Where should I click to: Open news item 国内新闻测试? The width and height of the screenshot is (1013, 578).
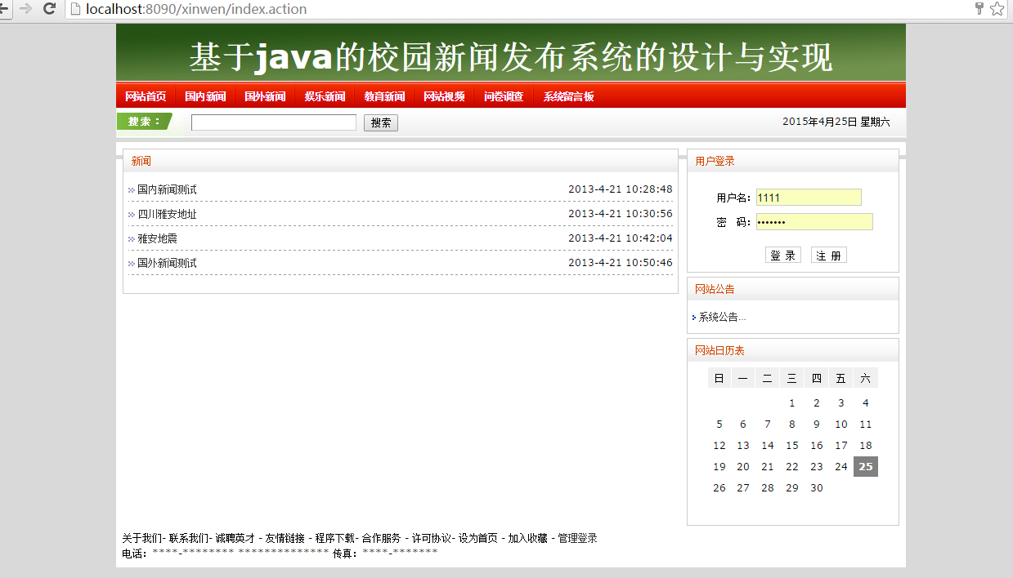tap(167, 189)
